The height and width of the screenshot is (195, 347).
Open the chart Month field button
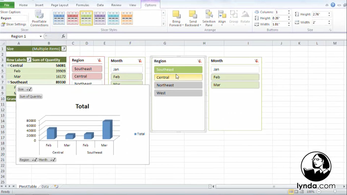pos(47,160)
